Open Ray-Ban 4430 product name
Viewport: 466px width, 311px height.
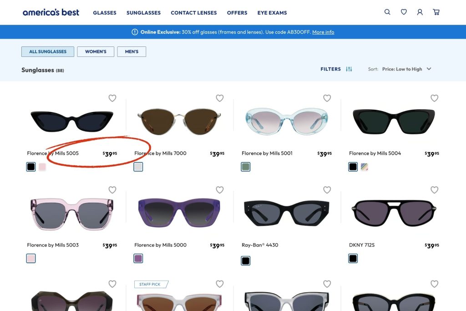tap(260, 245)
